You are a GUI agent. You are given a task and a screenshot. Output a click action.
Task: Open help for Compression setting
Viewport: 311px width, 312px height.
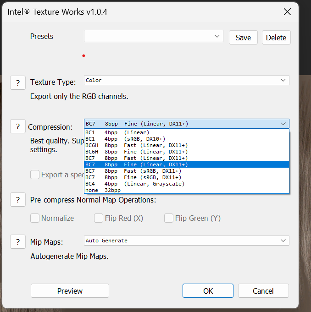18,126
